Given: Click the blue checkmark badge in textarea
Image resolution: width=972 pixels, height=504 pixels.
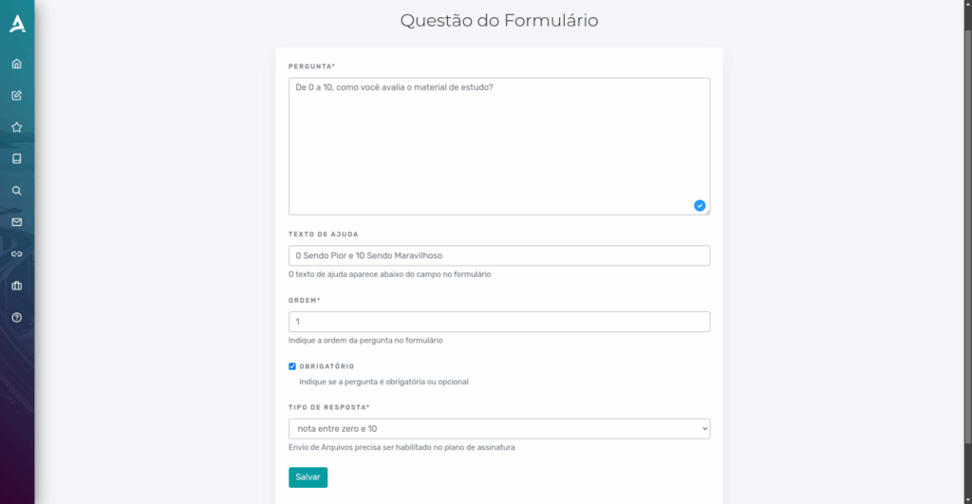Looking at the screenshot, I should coord(700,206).
